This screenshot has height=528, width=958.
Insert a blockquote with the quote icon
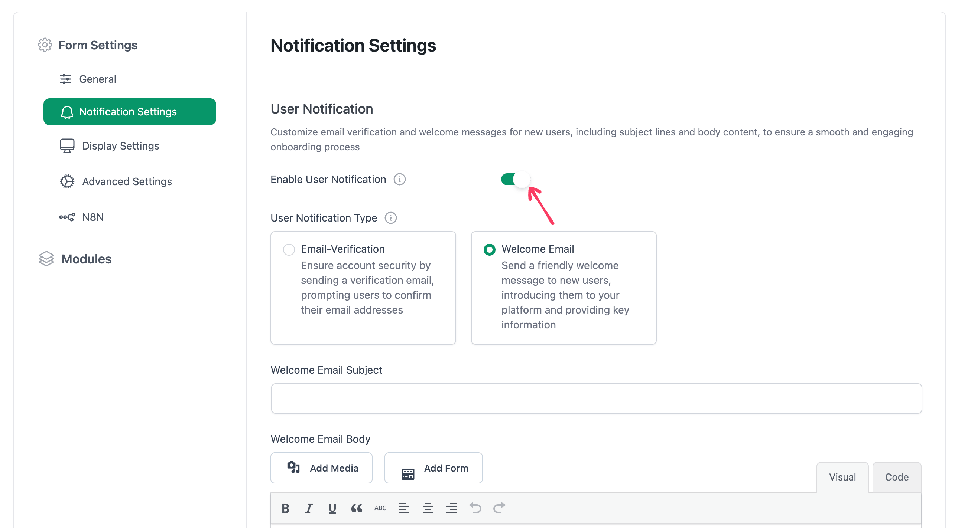pos(356,508)
